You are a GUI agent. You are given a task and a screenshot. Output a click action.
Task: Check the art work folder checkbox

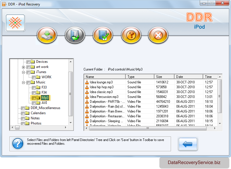(28, 67)
